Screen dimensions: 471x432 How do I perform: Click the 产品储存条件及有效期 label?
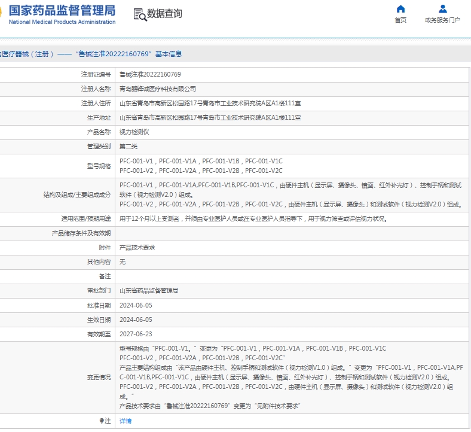pos(81,233)
